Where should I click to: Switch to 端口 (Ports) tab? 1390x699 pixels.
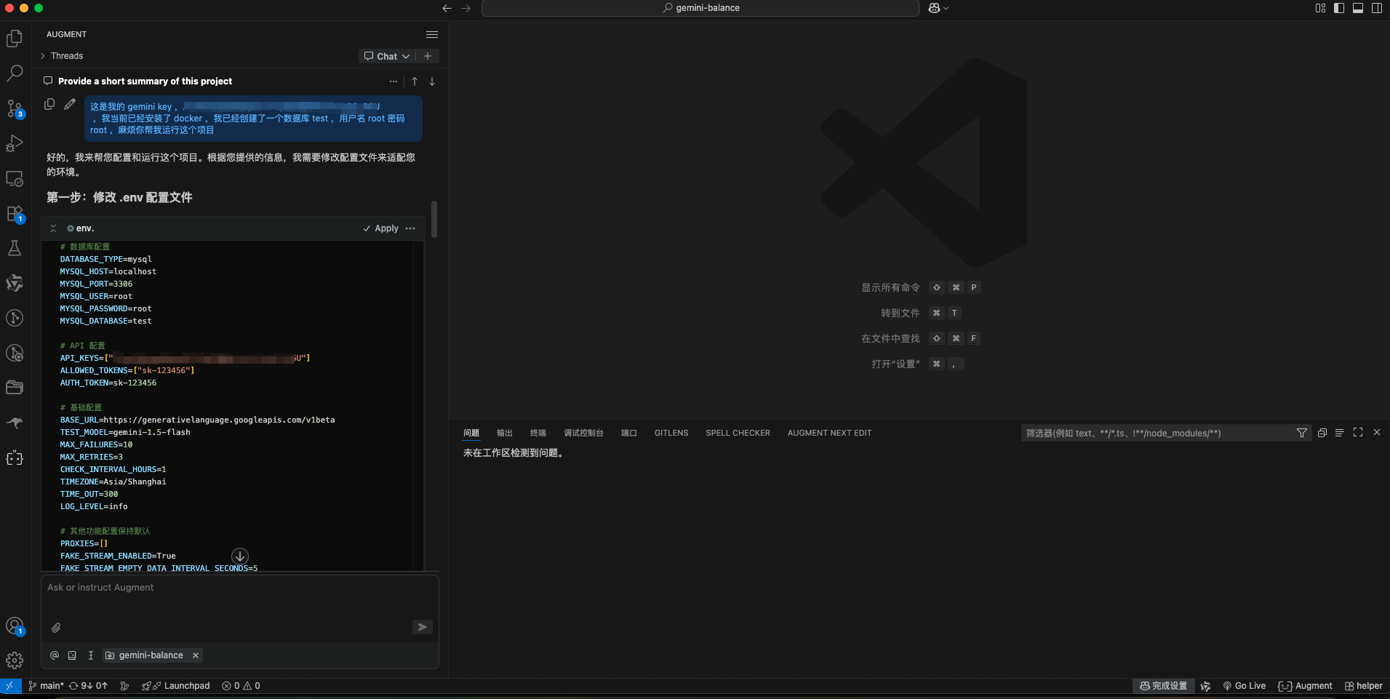tap(629, 433)
